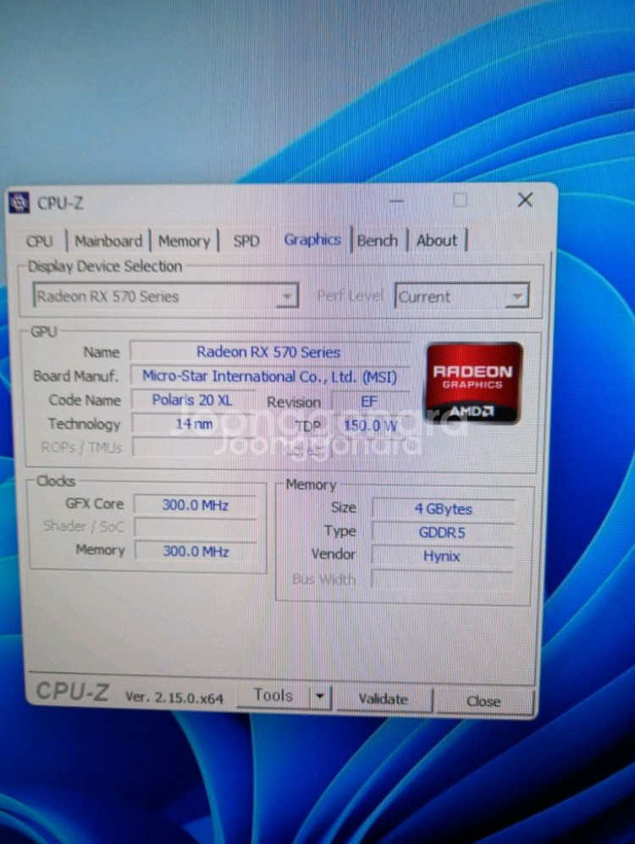Click the memory Type value GDDR5
Screen dimensions: 635x844
443,532
